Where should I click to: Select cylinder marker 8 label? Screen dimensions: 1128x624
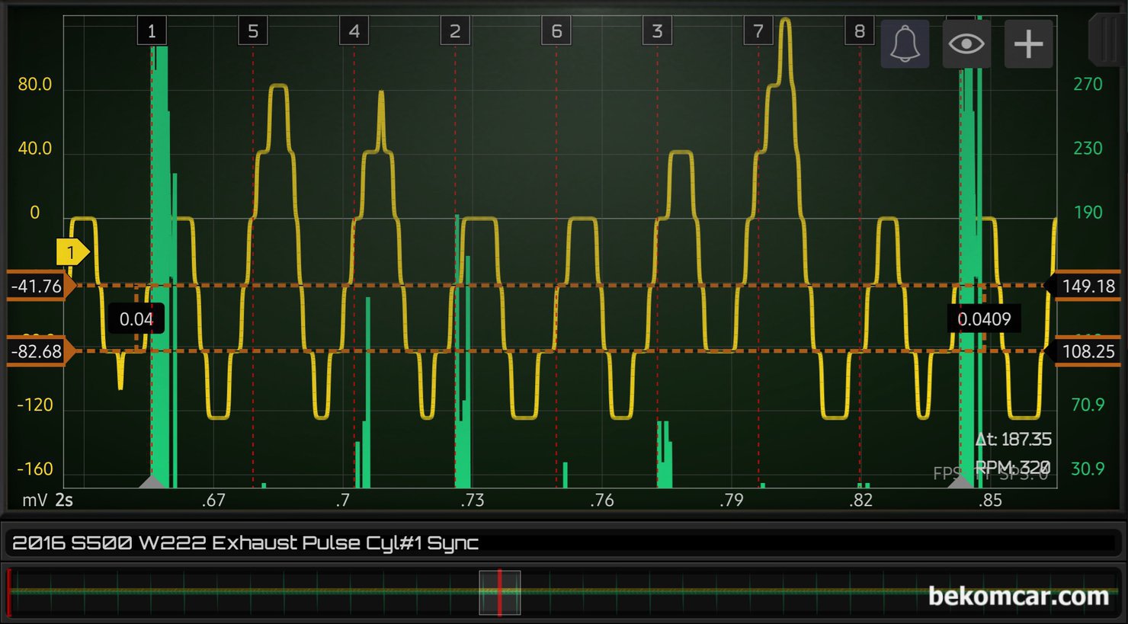tap(859, 31)
